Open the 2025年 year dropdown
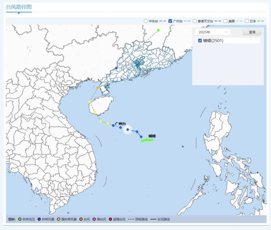The image size is (271, 230). [x=213, y=32]
